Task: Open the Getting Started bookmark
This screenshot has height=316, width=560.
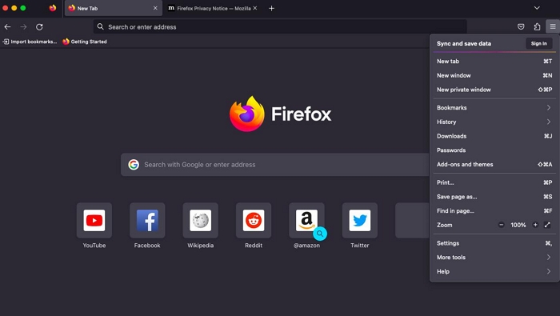Action: point(85,42)
